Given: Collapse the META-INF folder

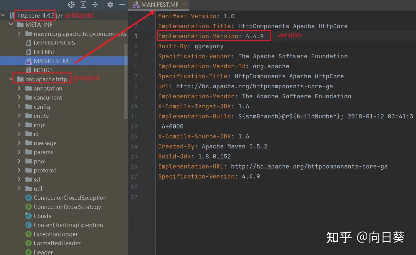Looking at the screenshot, I should (x=11, y=24).
